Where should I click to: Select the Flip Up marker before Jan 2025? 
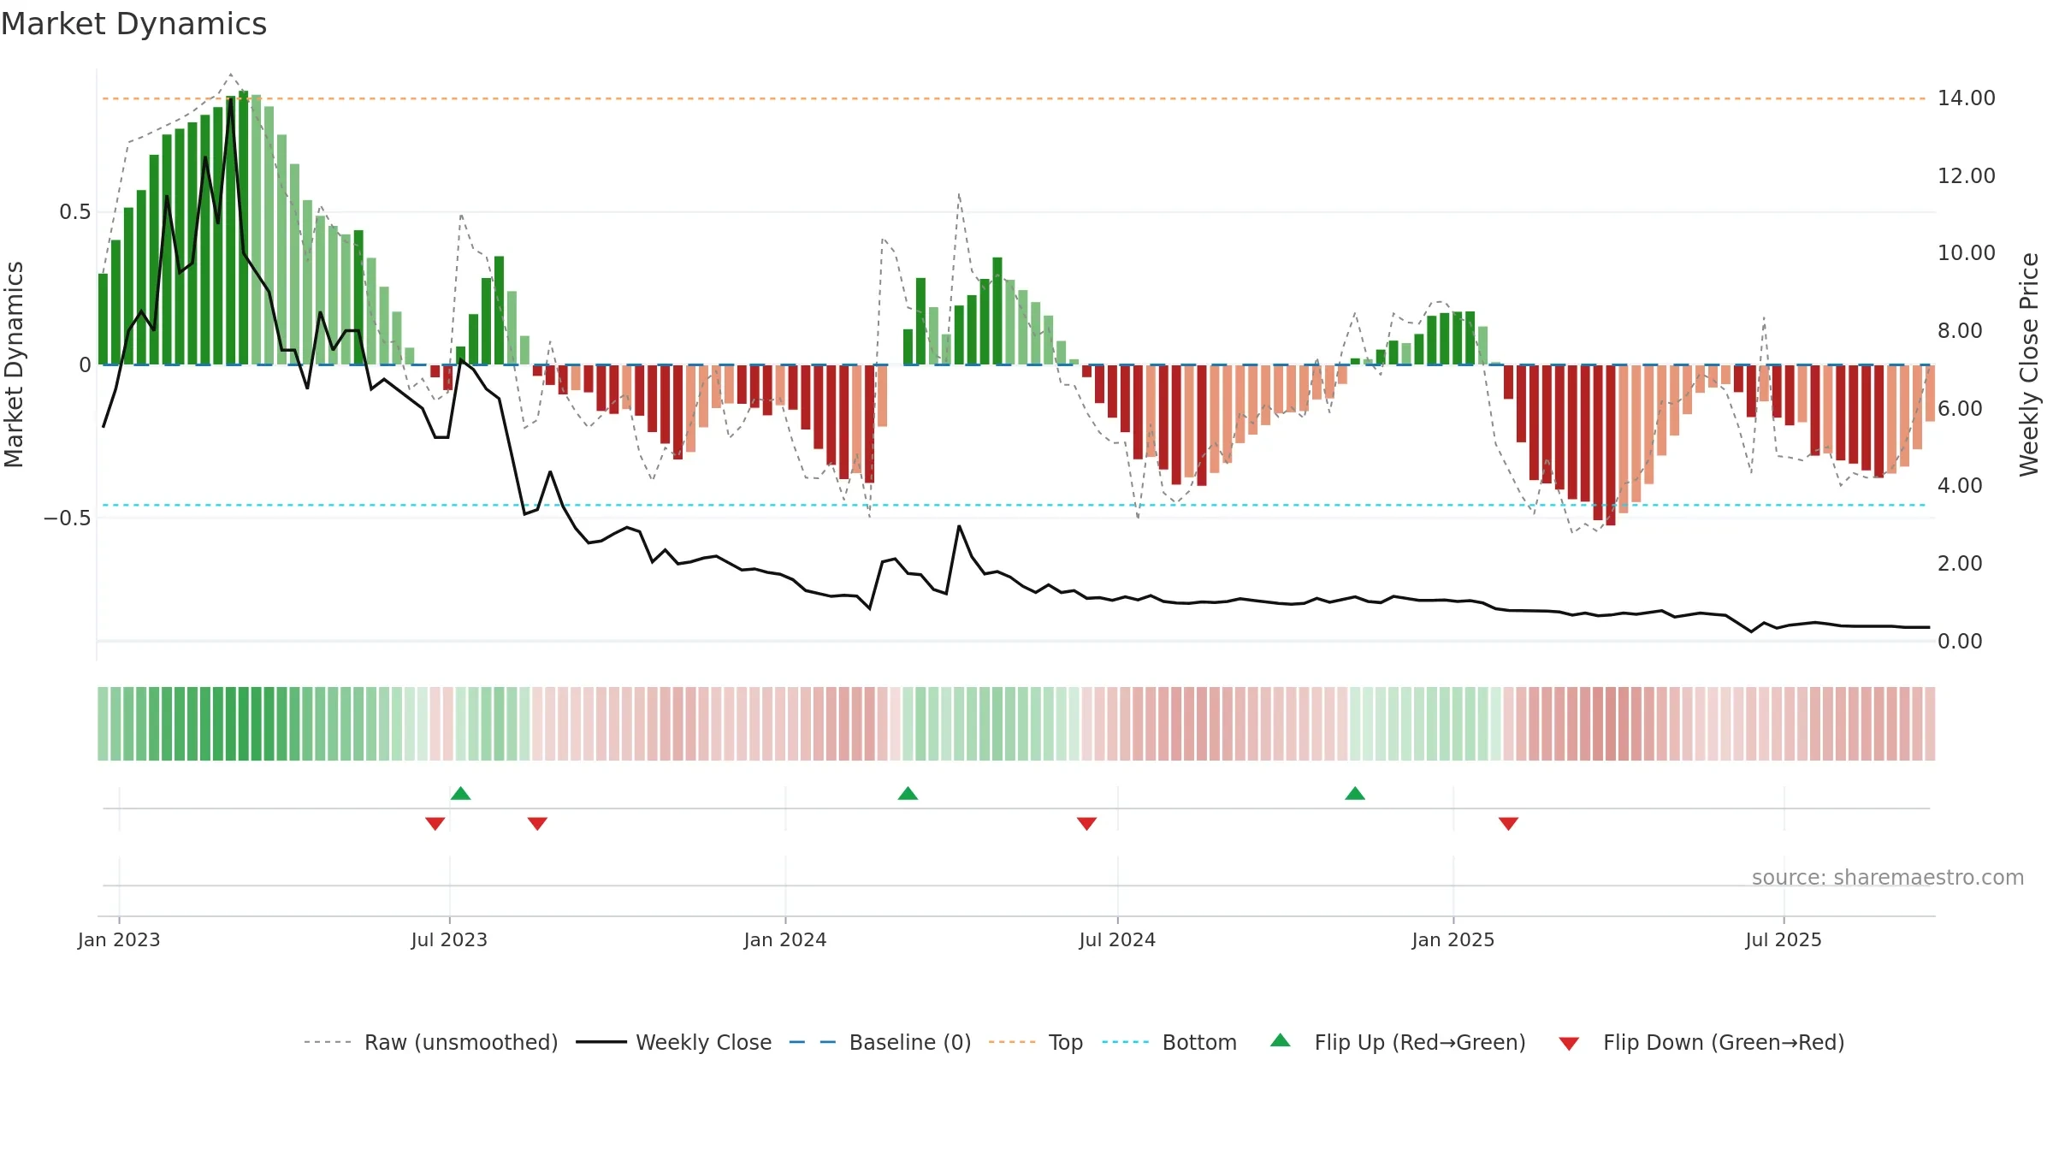click(x=1355, y=793)
